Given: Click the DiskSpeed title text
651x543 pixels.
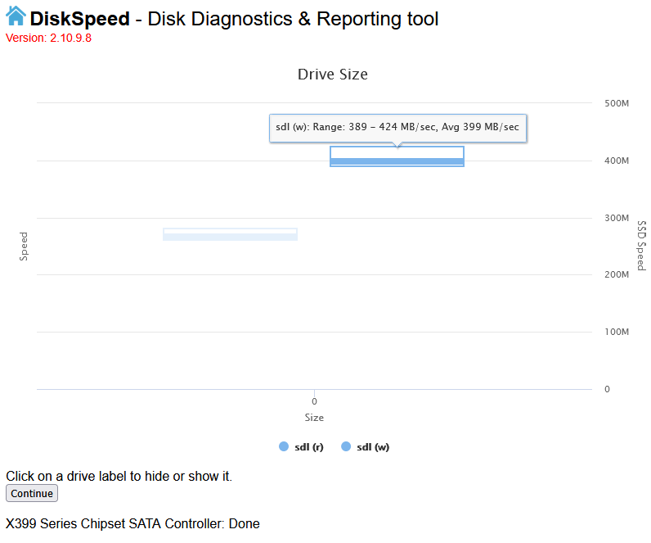Looking at the screenshot, I should point(79,19).
